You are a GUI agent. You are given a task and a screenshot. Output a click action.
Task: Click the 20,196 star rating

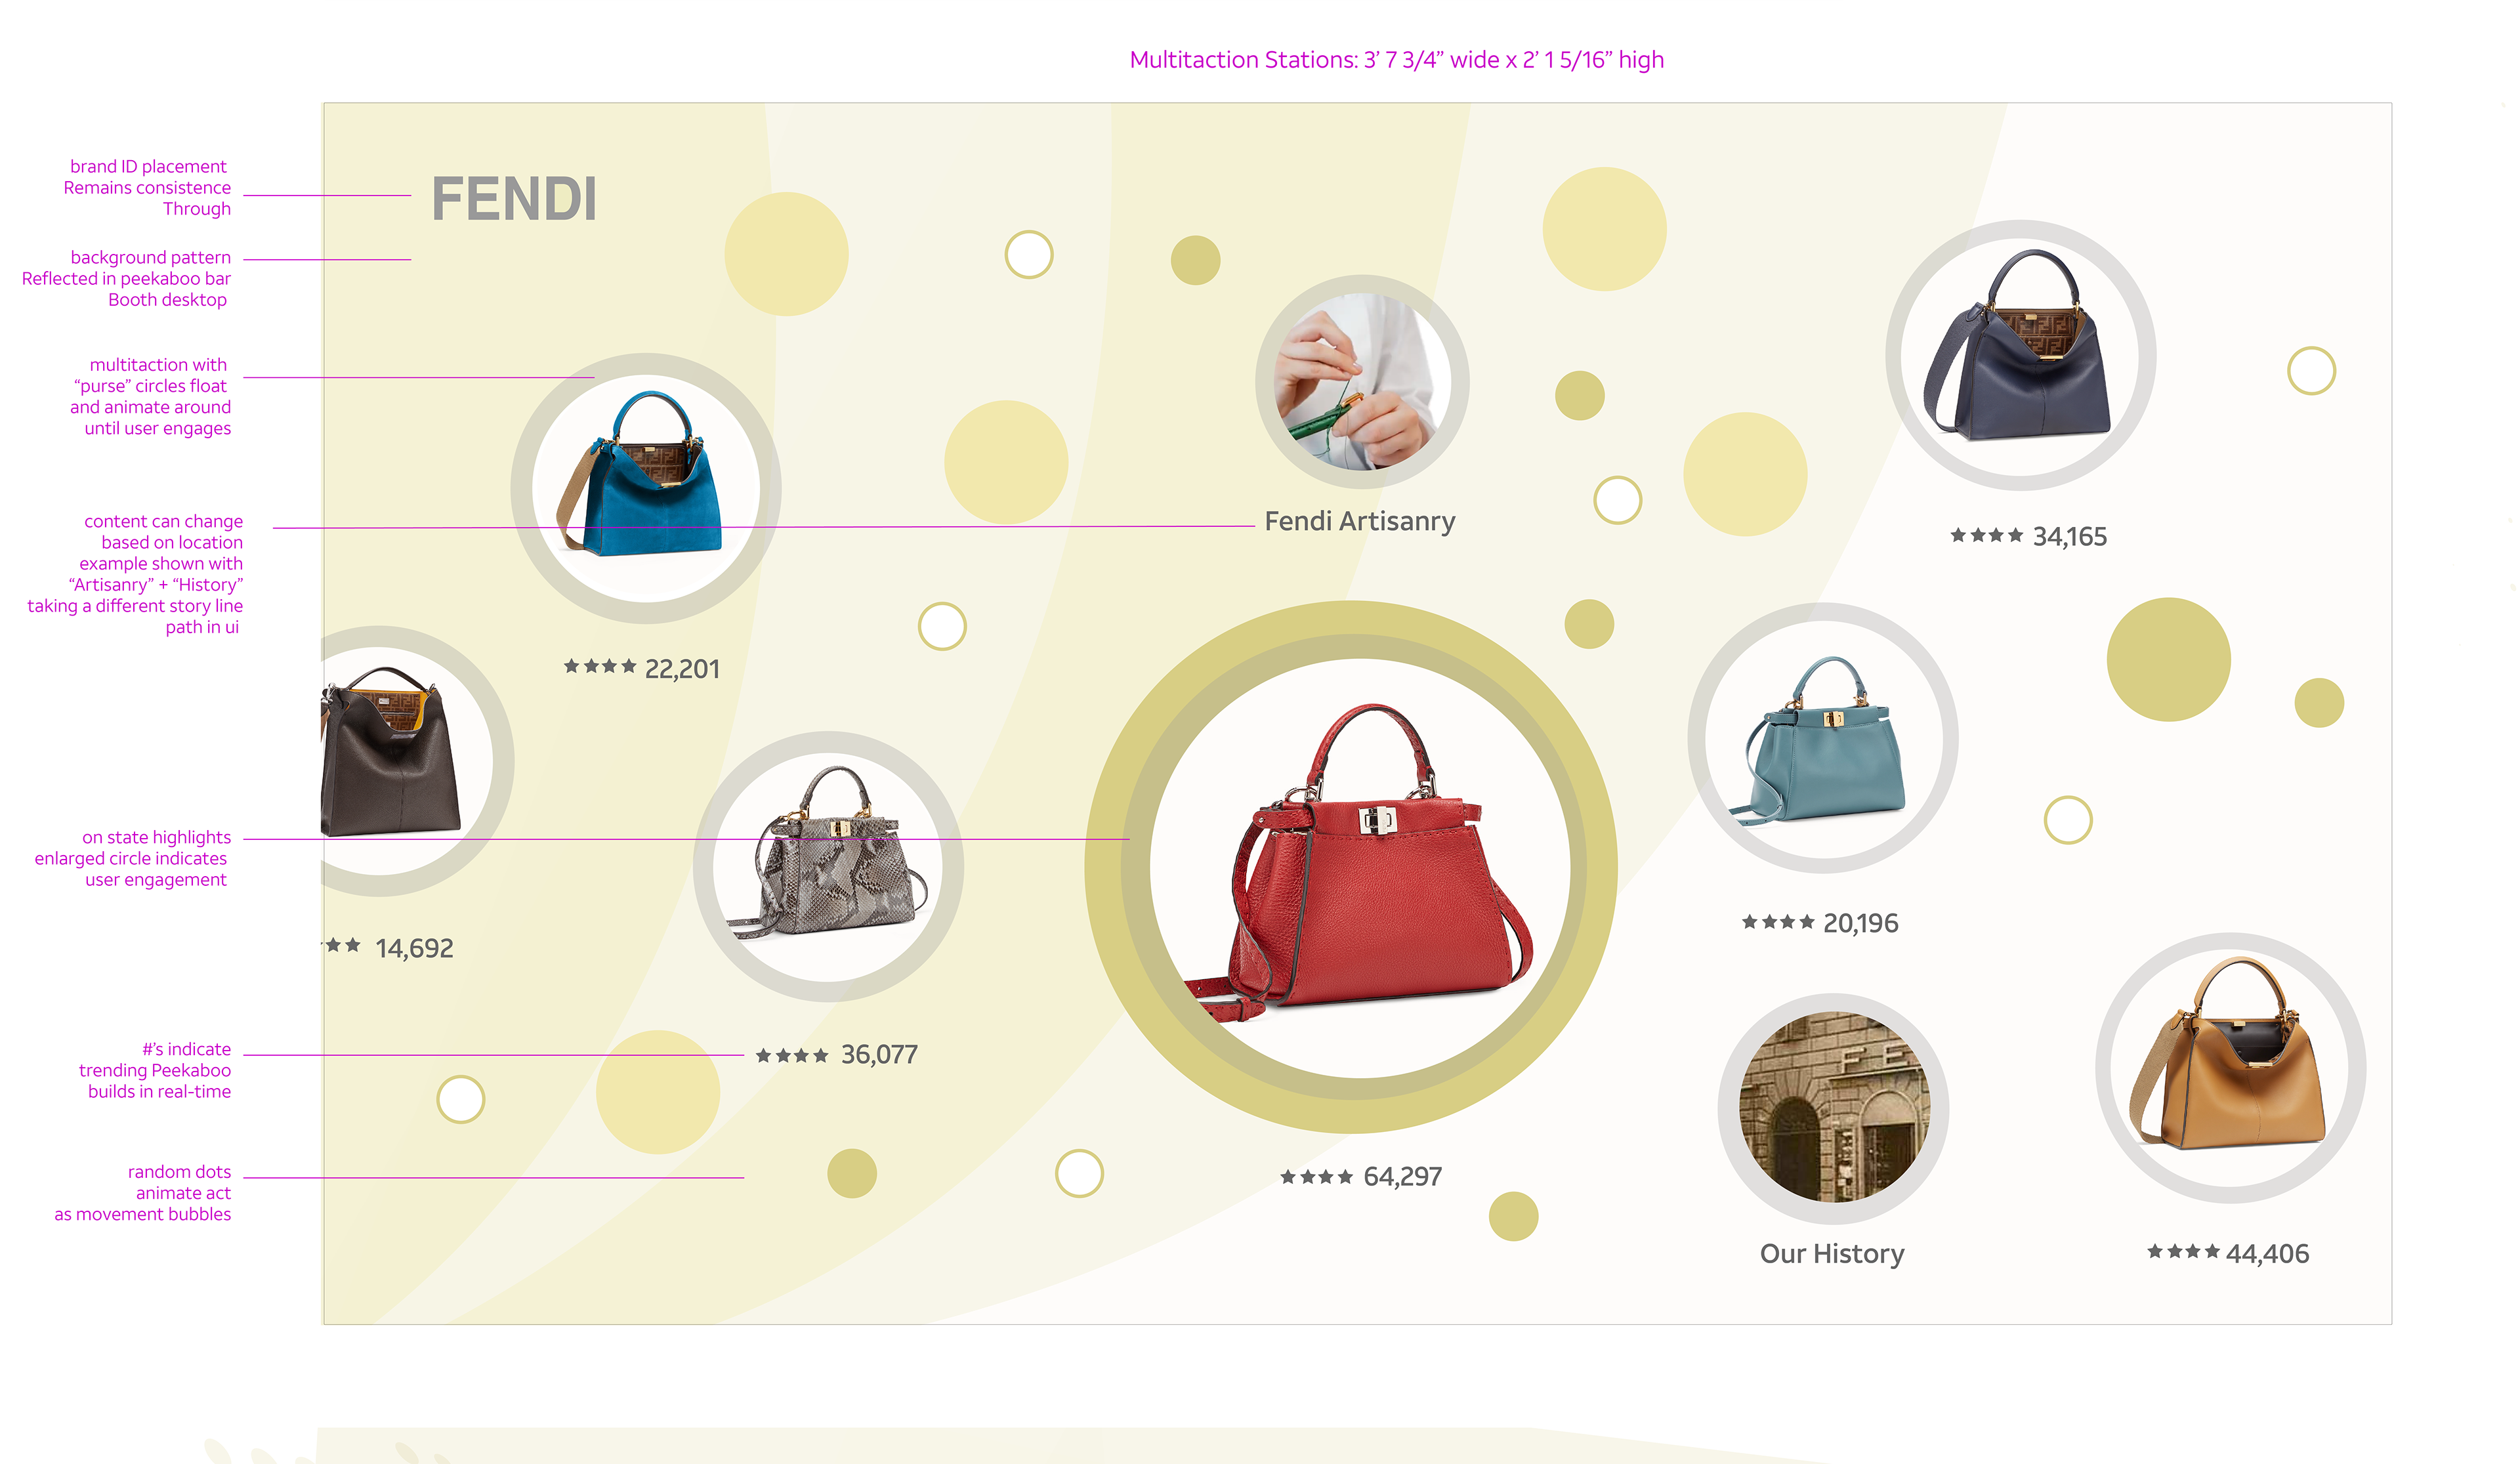(x=1820, y=923)
